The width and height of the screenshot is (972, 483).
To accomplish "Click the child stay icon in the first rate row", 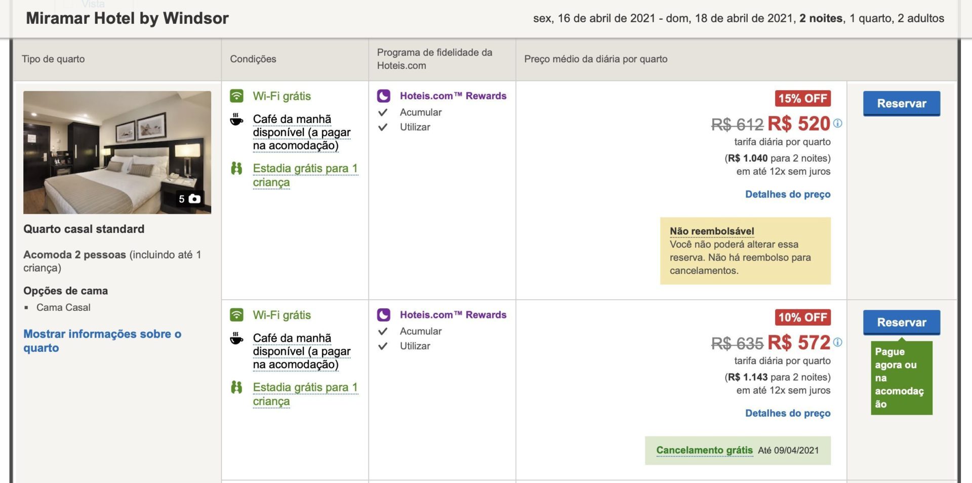I will pyautogui.click(x=236, y=168).
